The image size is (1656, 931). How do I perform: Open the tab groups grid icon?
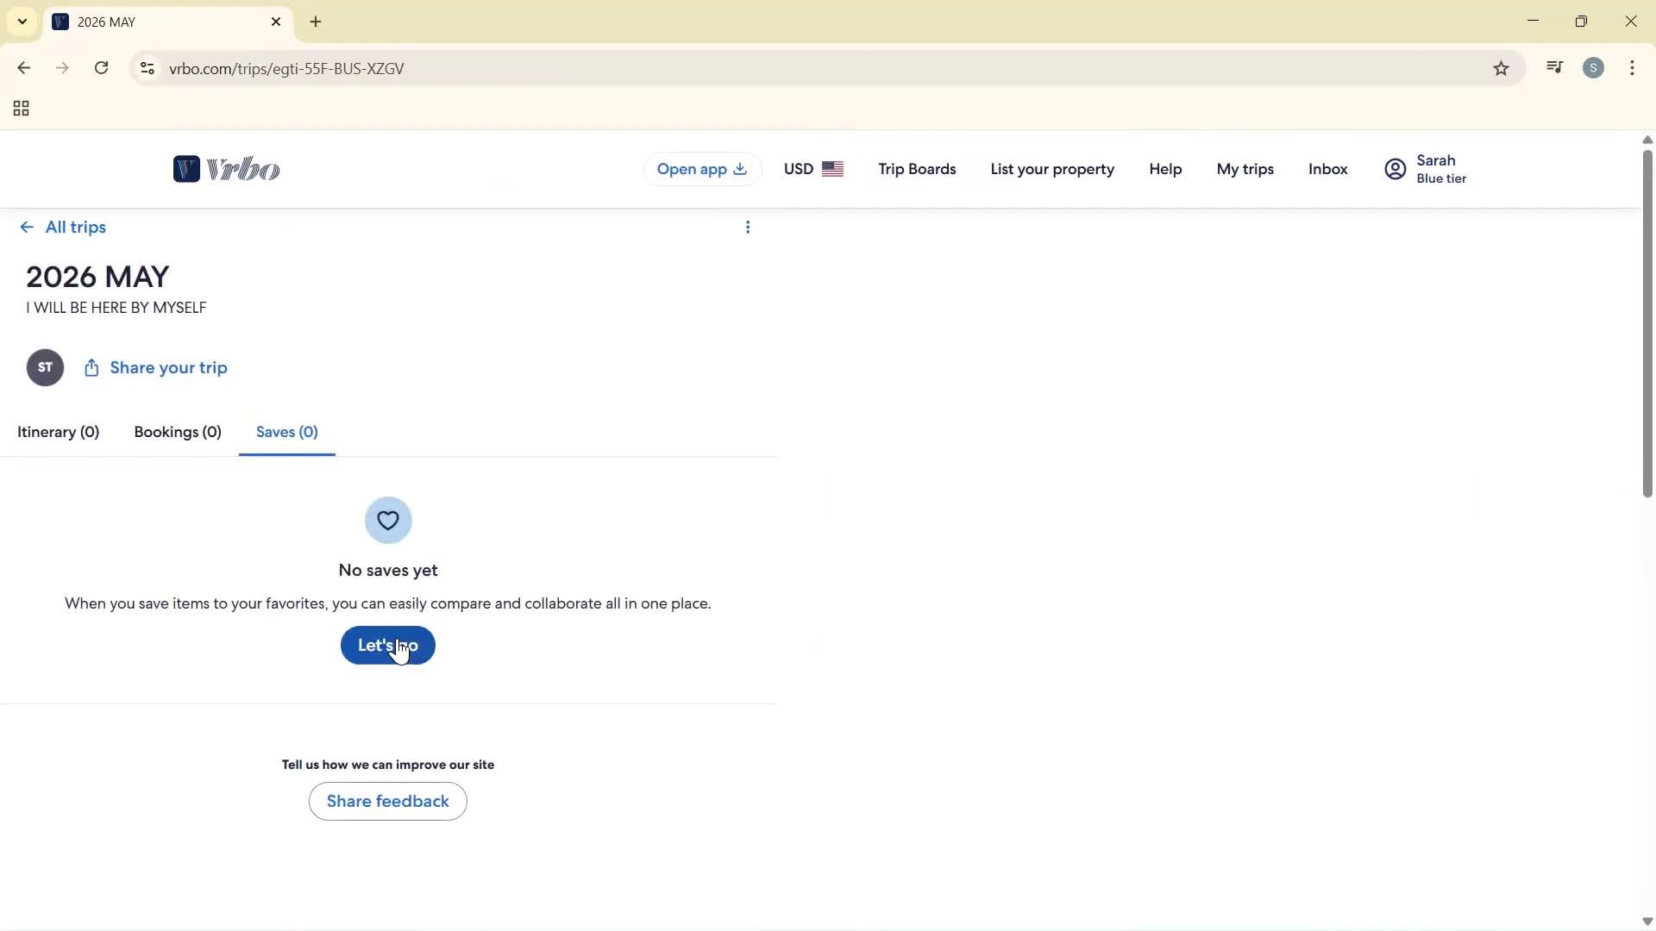[x=22, y=109]
